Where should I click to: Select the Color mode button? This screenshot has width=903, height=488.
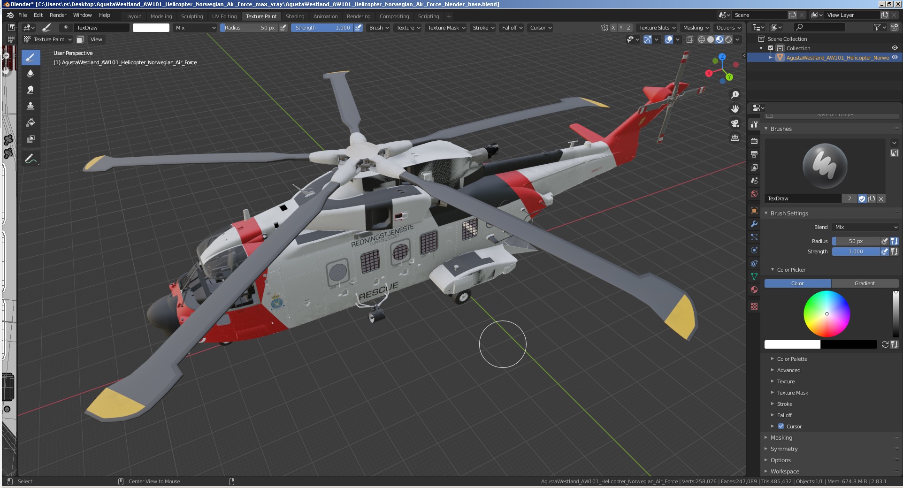pos(797,283)
